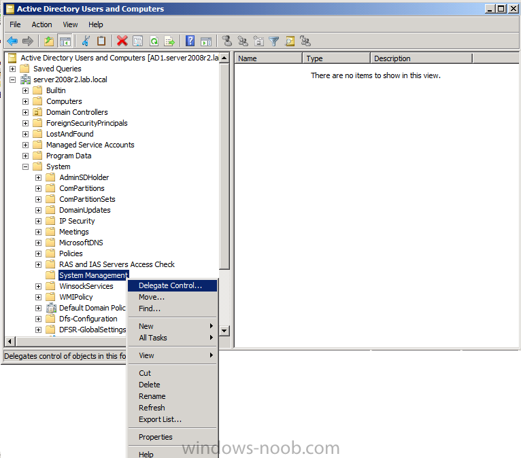Click the Export List toolbar icon
Screen dimensions: 521x458
click(x=169, y=41)
